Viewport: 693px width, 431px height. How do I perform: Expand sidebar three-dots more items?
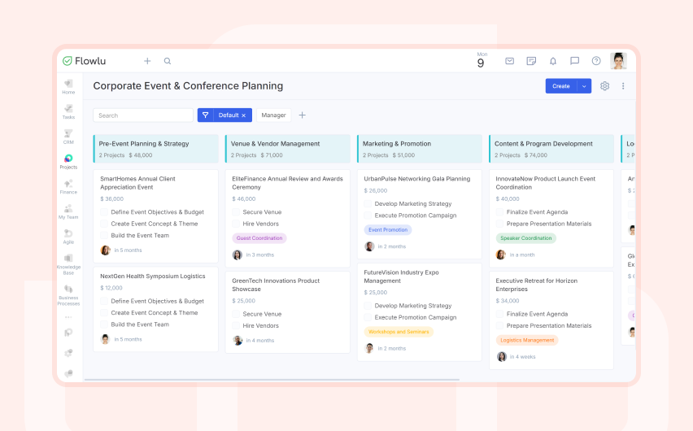pos(68,317)
